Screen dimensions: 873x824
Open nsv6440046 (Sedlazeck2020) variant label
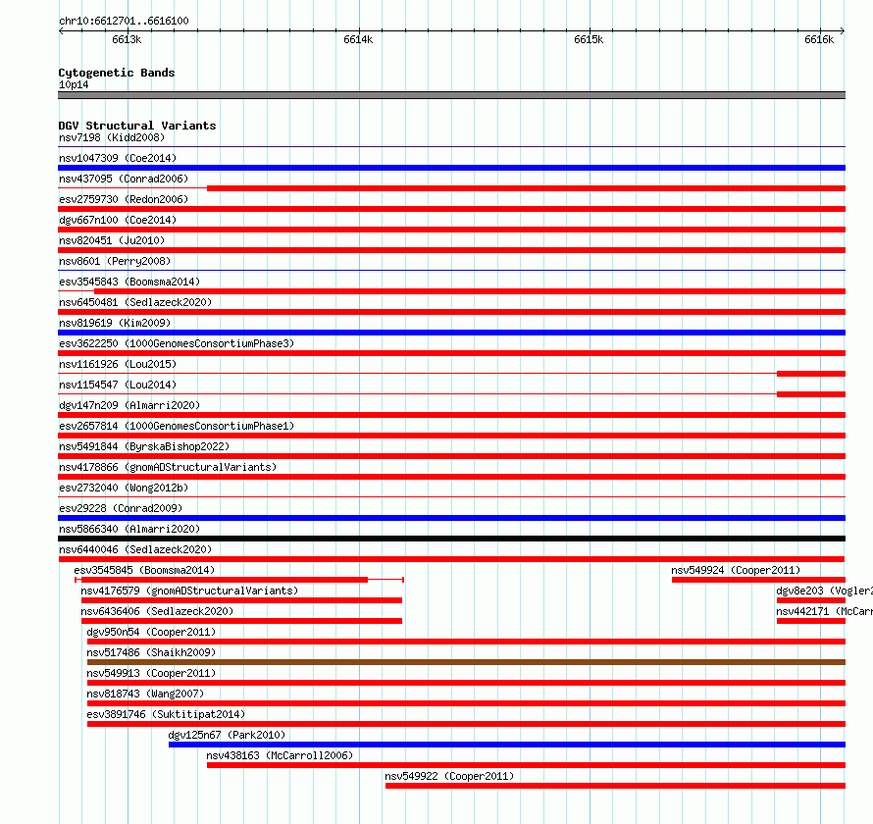(135, 549)
